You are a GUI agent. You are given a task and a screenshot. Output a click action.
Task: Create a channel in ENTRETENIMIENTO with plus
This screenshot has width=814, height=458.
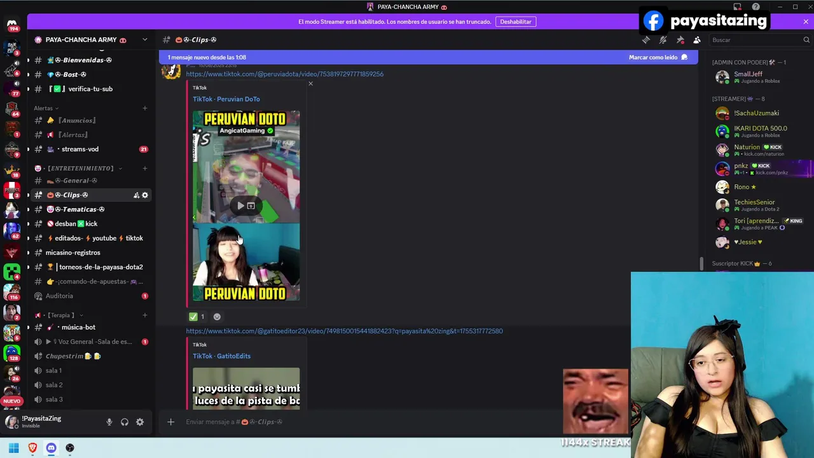144,168
